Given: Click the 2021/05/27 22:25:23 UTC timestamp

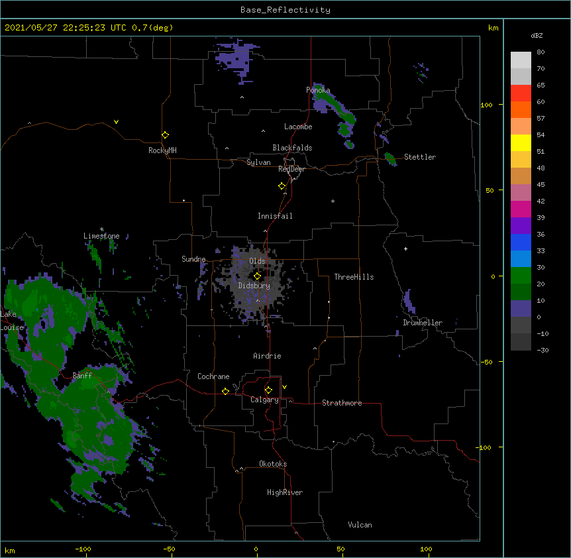Looking at the screenshot, I should point(65,28).
